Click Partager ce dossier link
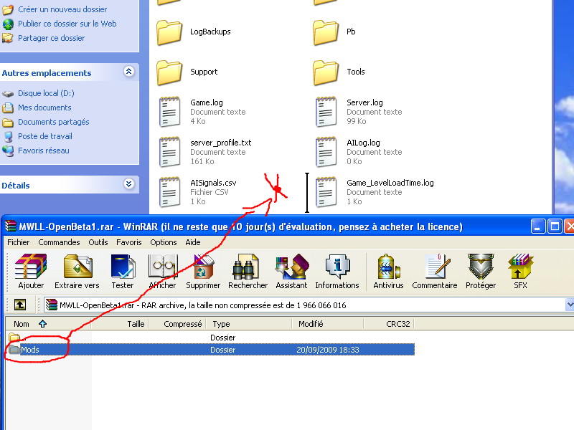The image size is (574, 430). pos(51,38)
